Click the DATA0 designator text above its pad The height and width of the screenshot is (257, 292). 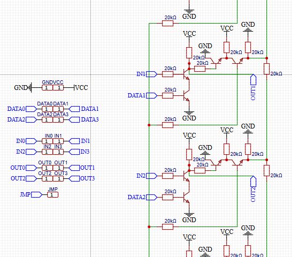click(45, 104)
